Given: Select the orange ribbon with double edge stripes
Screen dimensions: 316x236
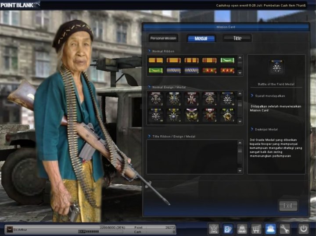Looking at the screenshot, I should click(209, 60).
